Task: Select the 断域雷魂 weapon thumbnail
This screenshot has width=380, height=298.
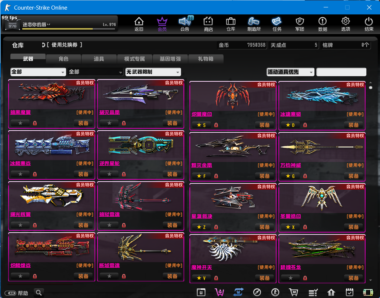Action: [x=141, y=247]
